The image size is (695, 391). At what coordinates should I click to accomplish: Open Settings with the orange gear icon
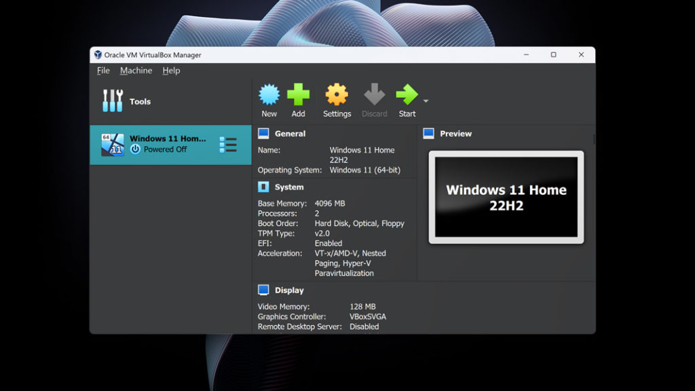[x=337, y=95]
